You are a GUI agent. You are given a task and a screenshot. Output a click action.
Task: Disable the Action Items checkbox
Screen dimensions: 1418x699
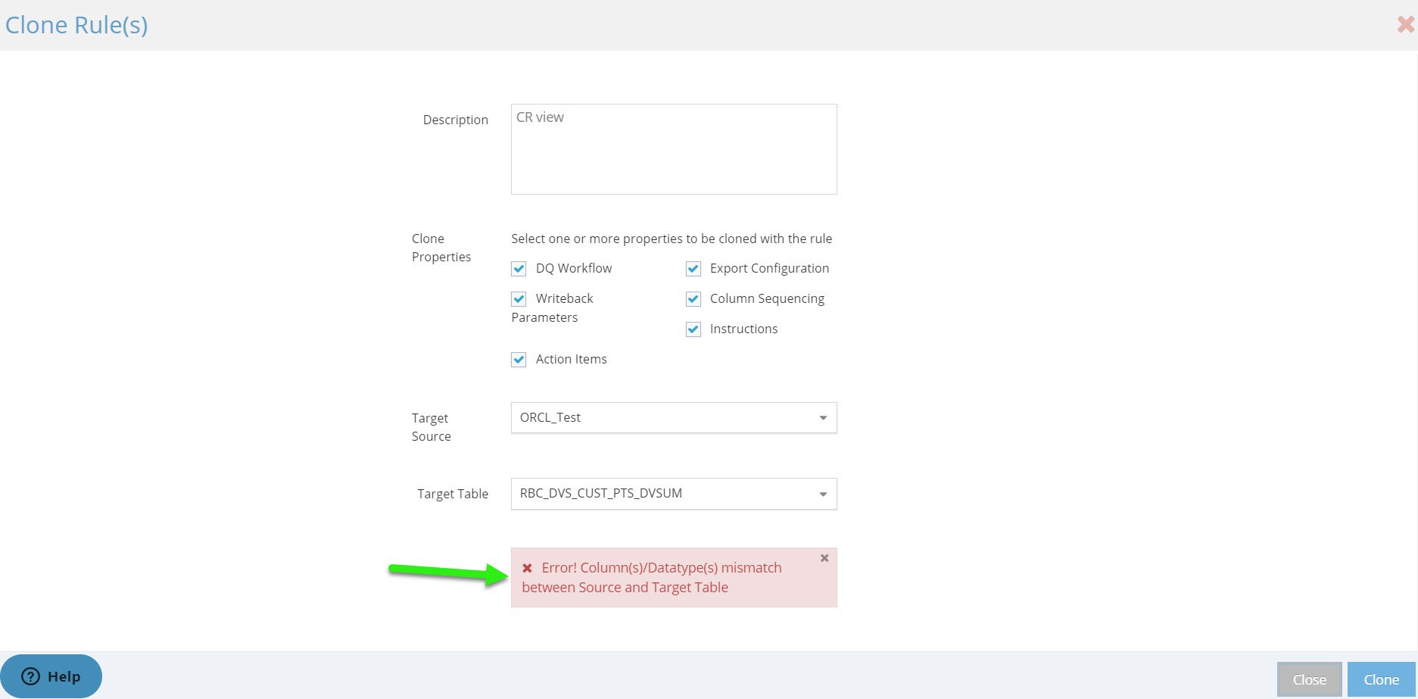click(x=519, y=360)
